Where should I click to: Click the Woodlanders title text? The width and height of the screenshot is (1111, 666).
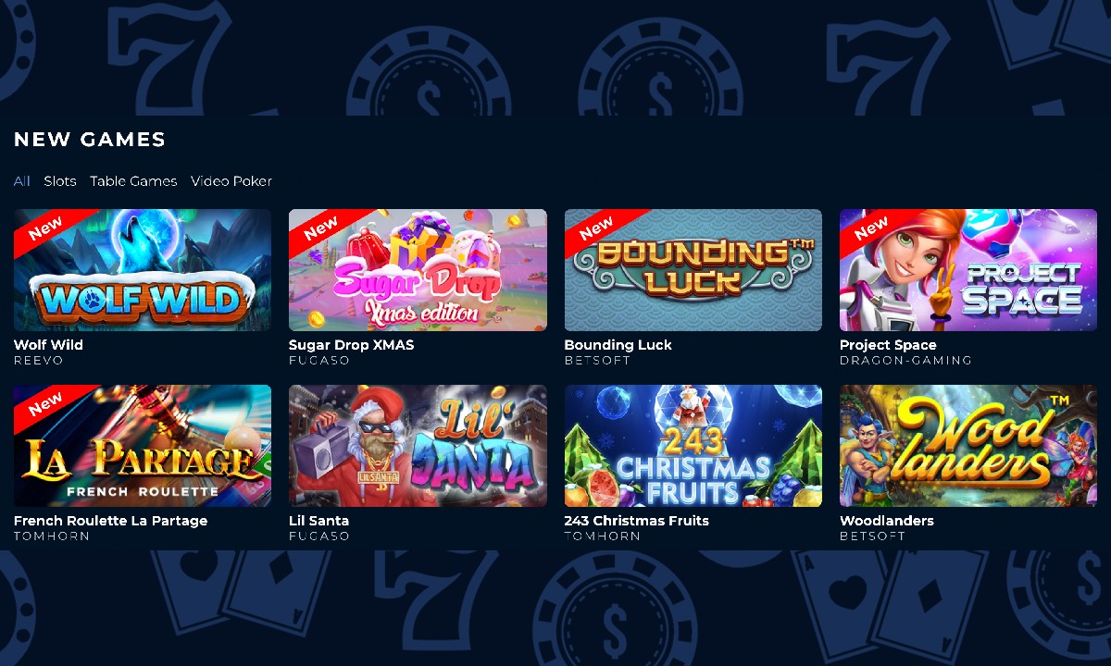[887, 521]
